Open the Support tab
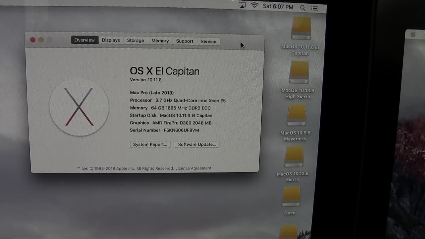Screen dimensions: 425x239 coord(185,41)
